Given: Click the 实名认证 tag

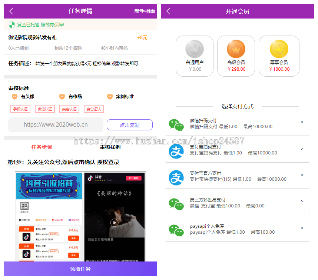Looking at the screenshot, I should (69, 109).
